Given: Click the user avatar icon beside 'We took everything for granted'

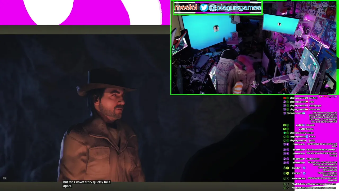Looking at the screenshot, I should (x=288, y=150).
